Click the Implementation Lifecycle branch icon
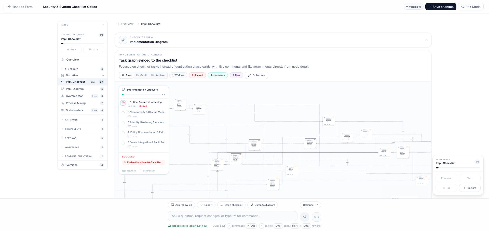489x231 pixels. [124, 89]
